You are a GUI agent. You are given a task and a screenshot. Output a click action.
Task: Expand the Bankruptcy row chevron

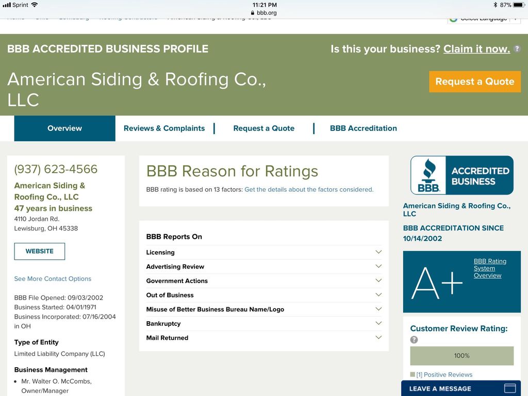378,323
